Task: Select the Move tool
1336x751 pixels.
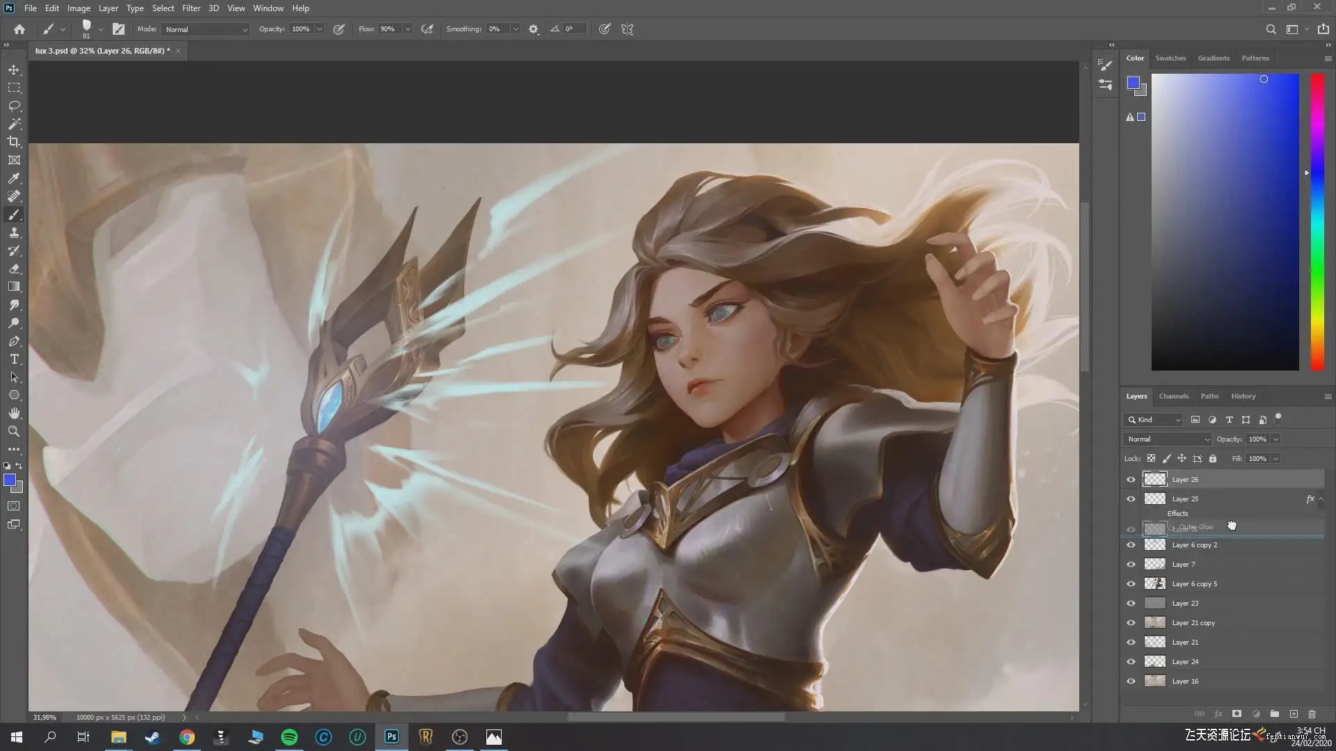Action: click(14, 70)
